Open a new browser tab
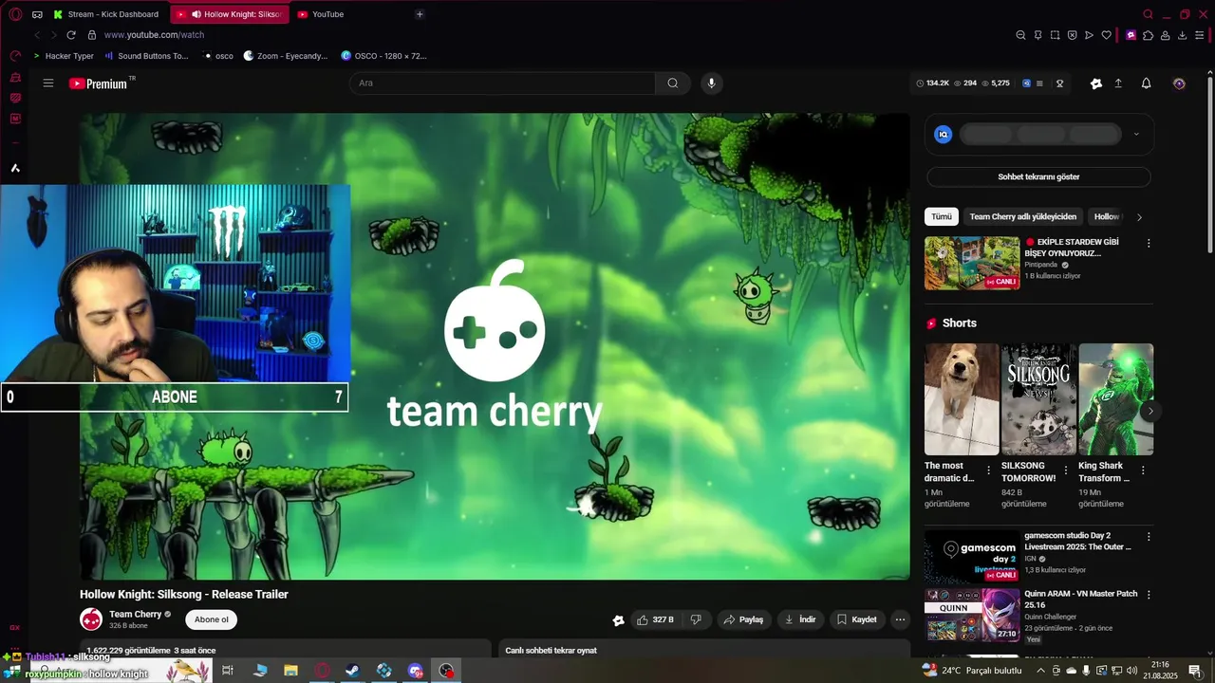Screen dimensions: 1215x683 click(420, 14)
